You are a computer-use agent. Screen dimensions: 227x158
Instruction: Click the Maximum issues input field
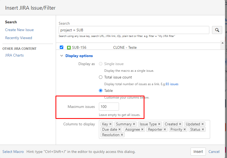[x=109, y=107]
